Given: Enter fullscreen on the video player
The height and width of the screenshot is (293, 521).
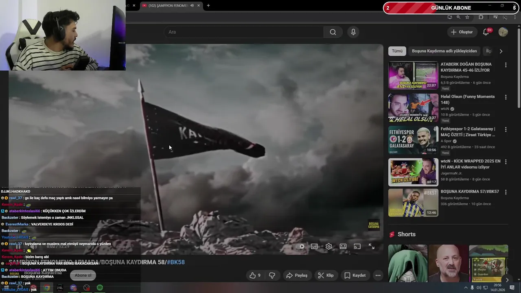Looking at the screenshot, I should click(x=372, y=246).
